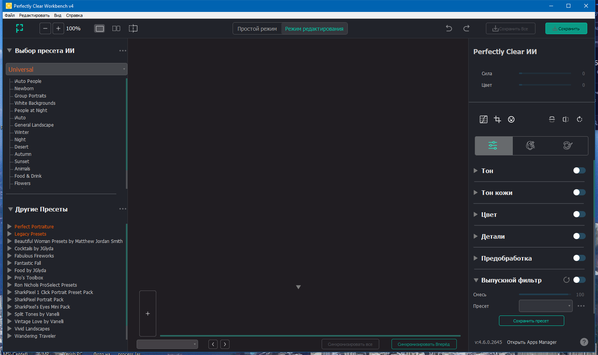Click Синхронизировать все button
The image size is (598, 355).
pos(350,344)
